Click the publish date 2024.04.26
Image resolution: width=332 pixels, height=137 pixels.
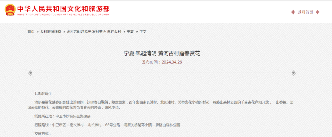pyautogui.click(x=172, y=62)
